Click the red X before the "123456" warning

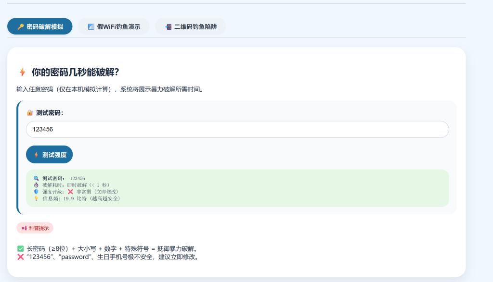(20, 257)
